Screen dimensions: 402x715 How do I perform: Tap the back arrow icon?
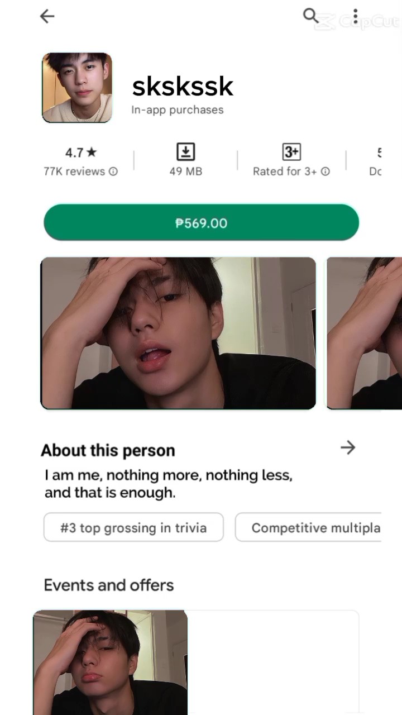pyautogui.click(x=47, y=17)
